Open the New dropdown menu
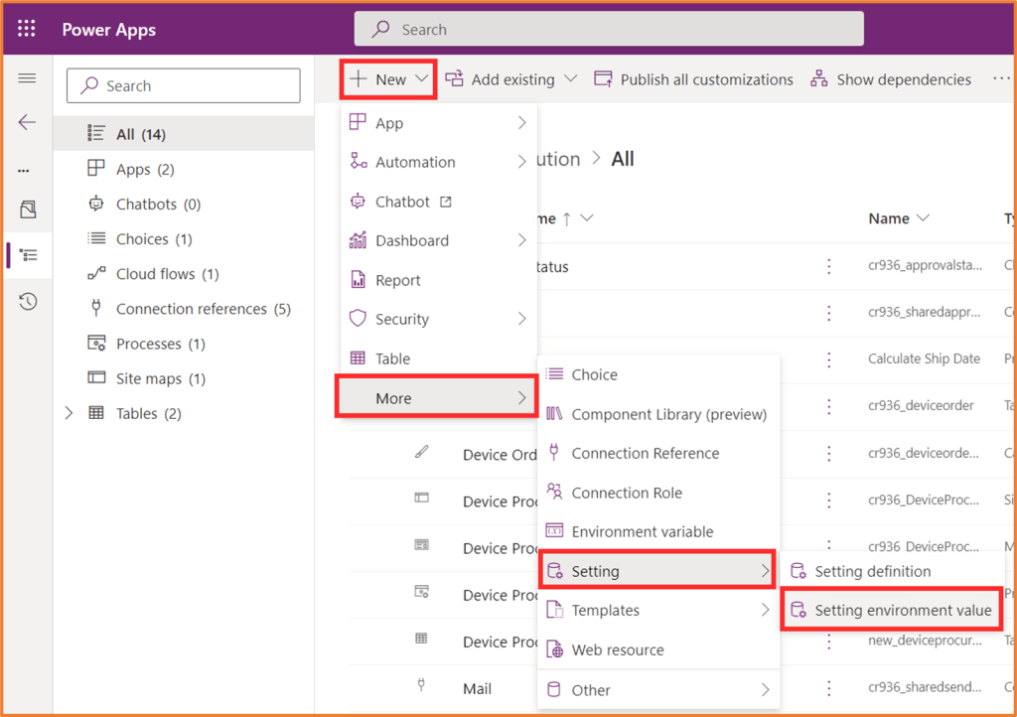This screenshot has height=717, width=1017. point(389,79)
